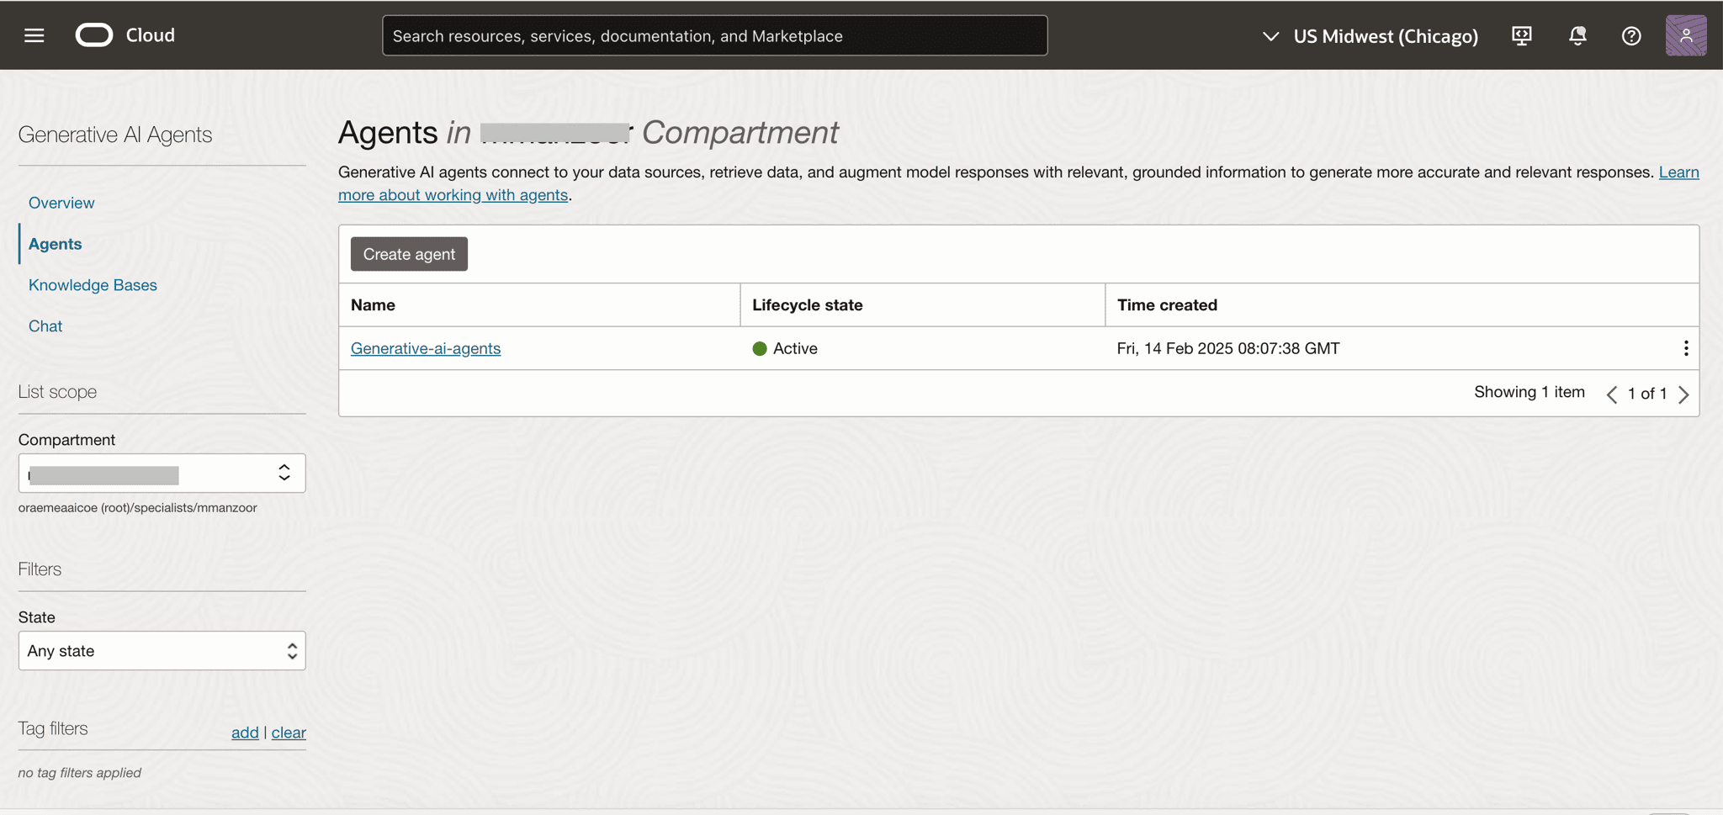Open the Cloud Shell developer tools icon
Viewport: 1723px width, 815px height.
(x=1521, y=35)
